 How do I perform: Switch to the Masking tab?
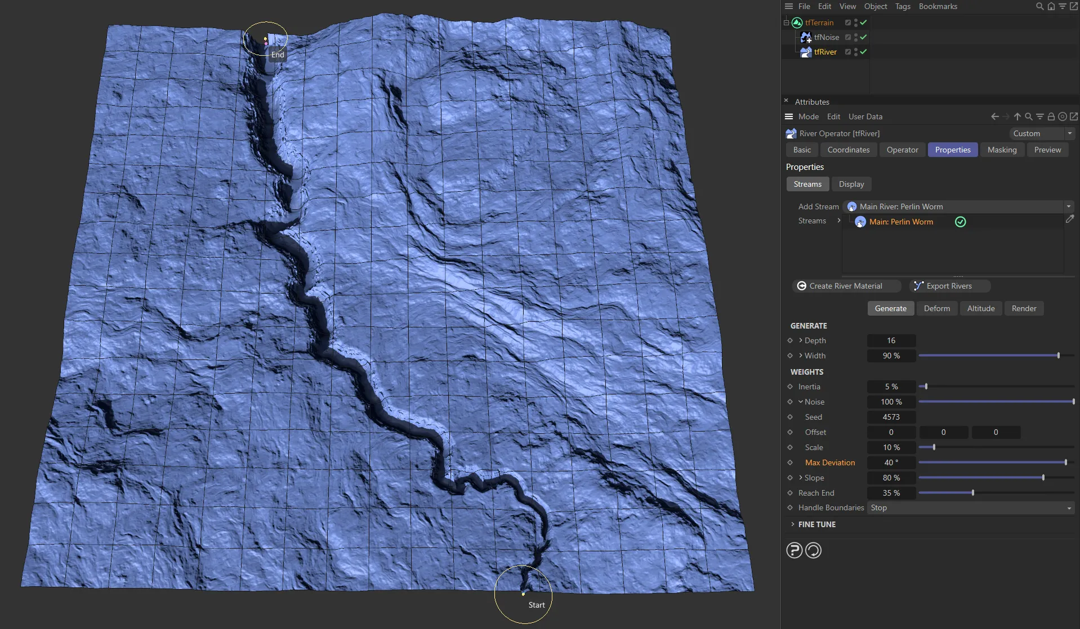pos(1002,150)
